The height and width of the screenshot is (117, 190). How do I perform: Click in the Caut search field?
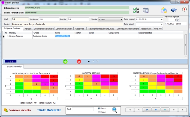(83, 109)
